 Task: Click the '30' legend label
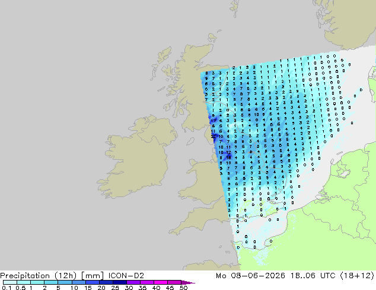pos(129,288)
